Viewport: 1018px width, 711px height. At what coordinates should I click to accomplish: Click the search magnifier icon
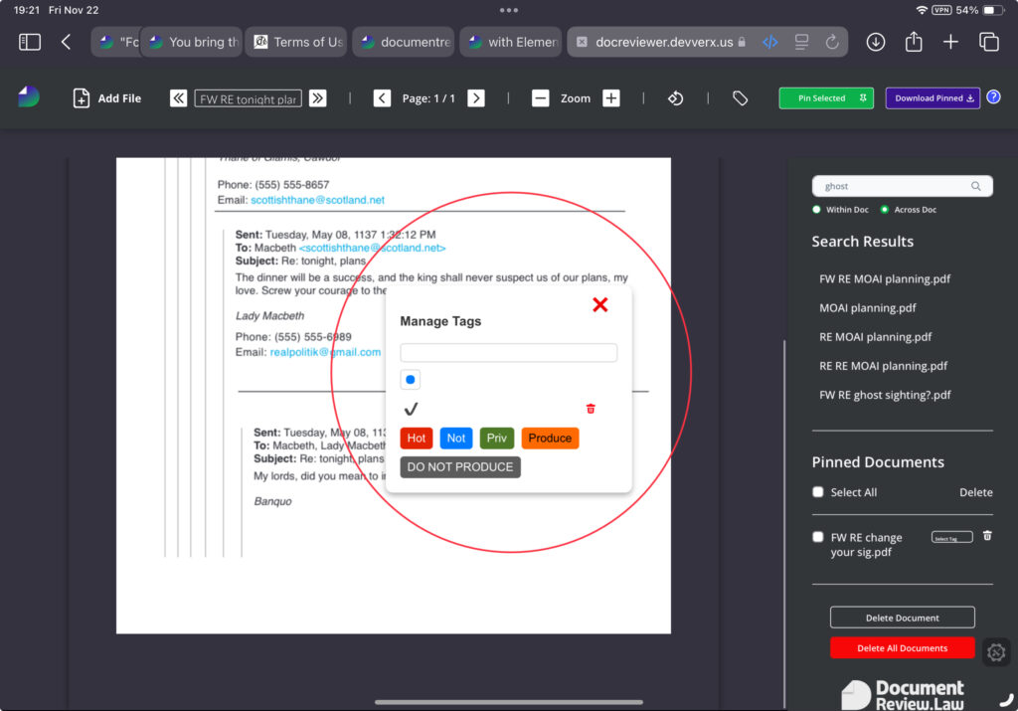point(976,186)
